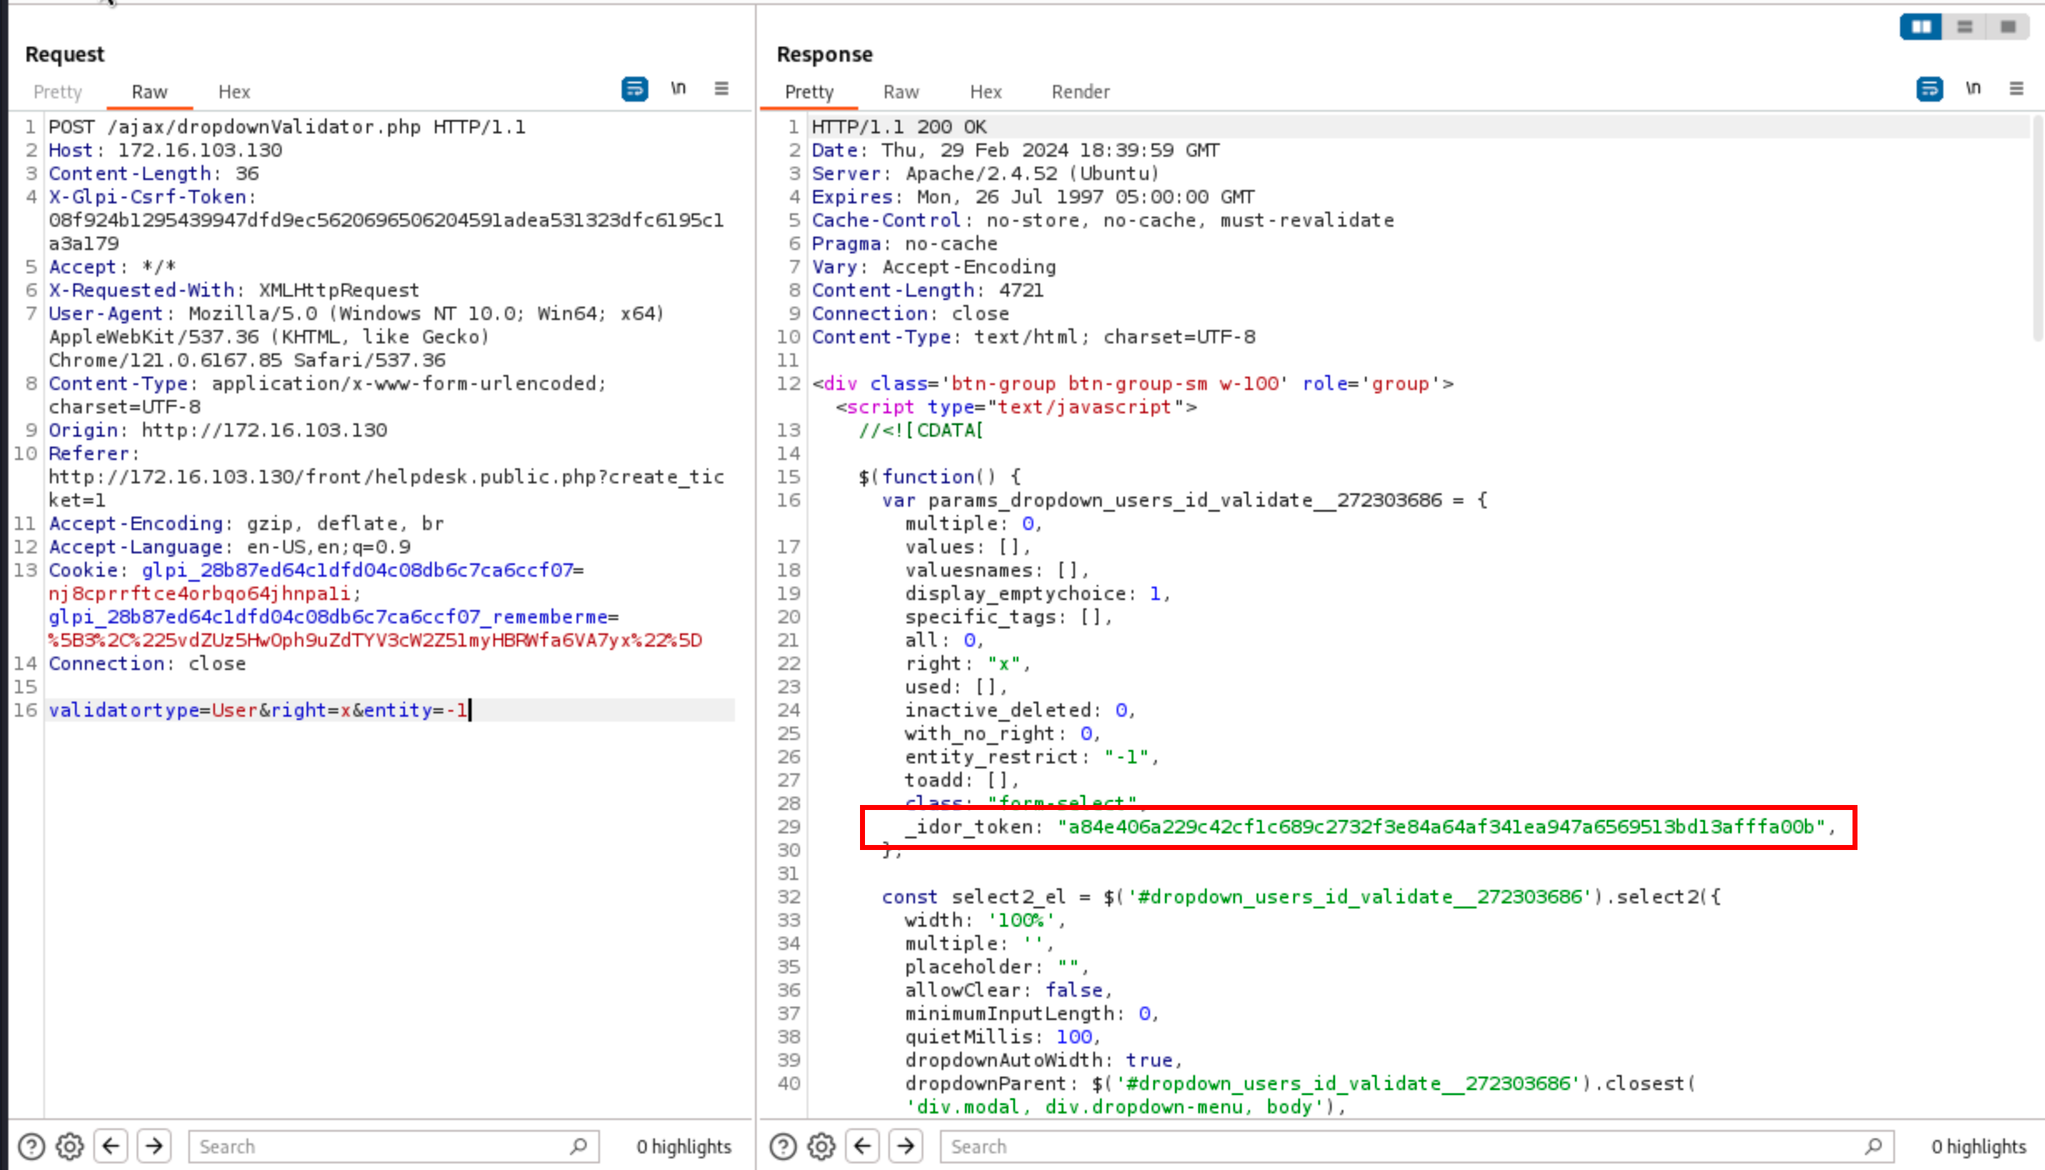
Task: Click Response search magnifier icon
Action: pos(1874,1147)
